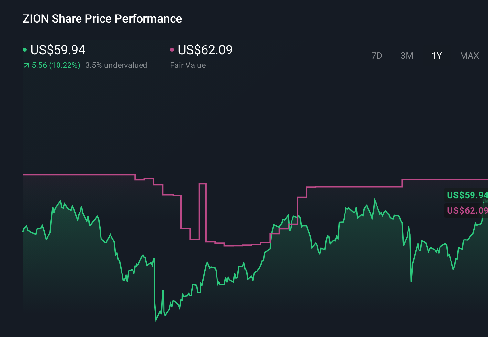Select the pink Fair Value legend dot
This screenshot has width=488, height=337.
[172, 49]
